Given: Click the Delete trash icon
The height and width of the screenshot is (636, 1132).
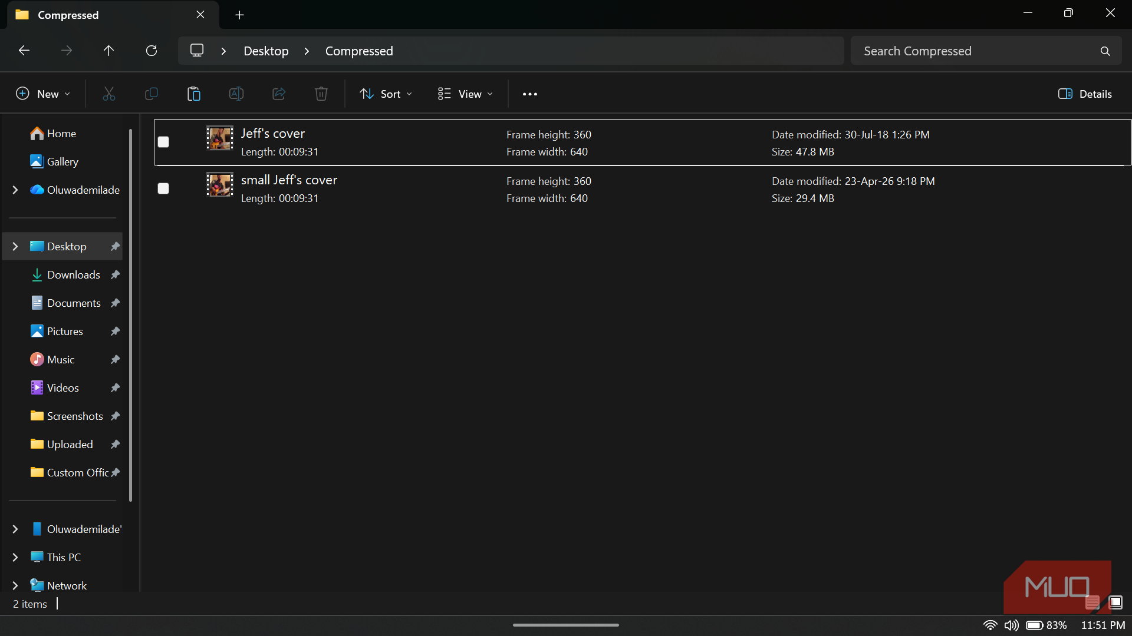Looking at the screenshot, I should point(321,94).
